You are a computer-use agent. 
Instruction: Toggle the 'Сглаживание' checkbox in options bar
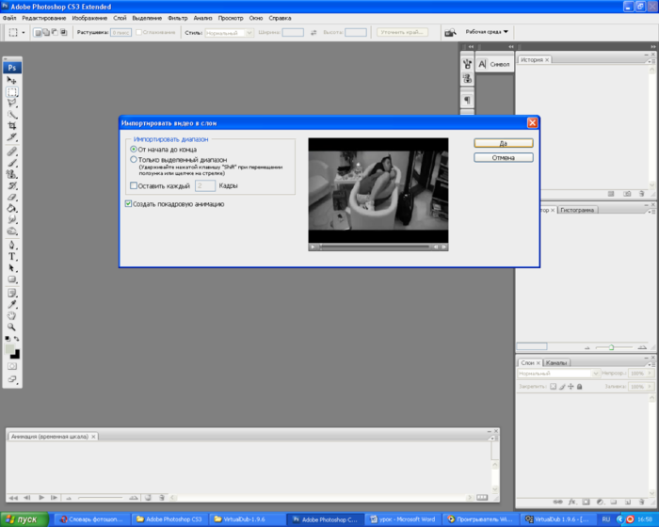tap(138, 32)
